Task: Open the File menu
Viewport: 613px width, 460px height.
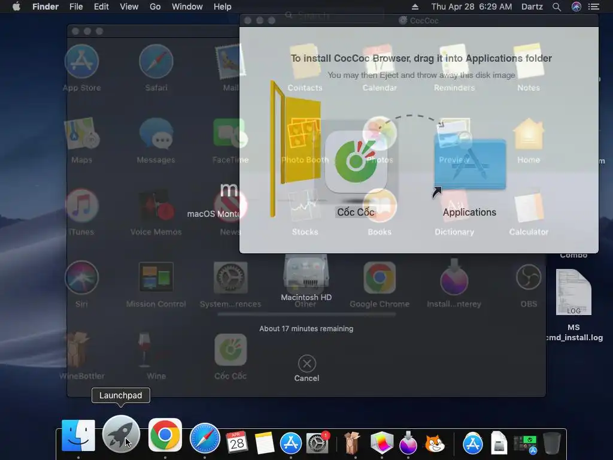Action: 76,7
